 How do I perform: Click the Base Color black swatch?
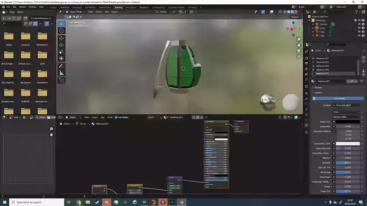(x=348, y=122)
